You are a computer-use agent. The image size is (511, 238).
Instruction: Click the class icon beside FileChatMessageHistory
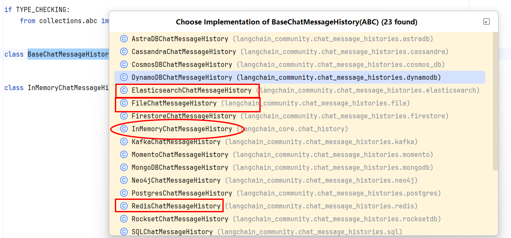click(x=123, y=103)
